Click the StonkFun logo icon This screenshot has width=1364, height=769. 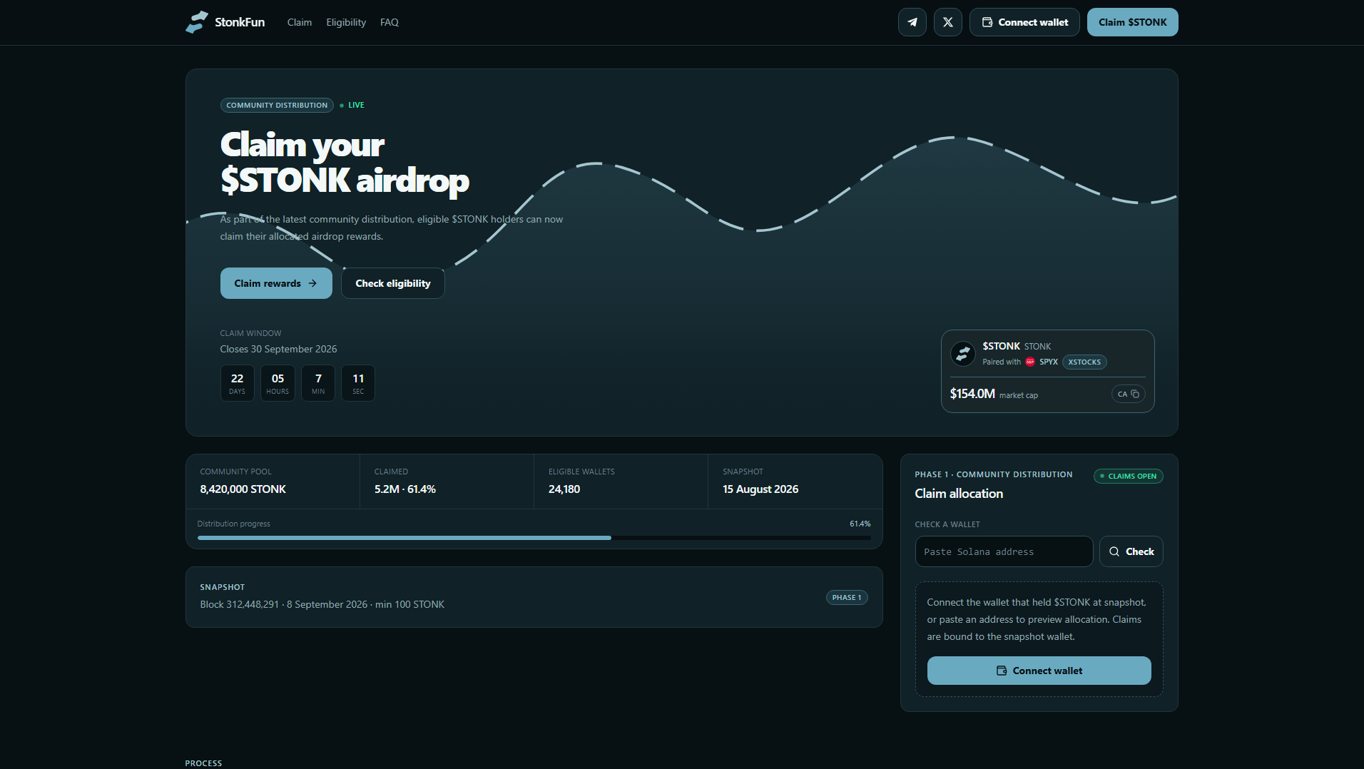pos(197,22)
